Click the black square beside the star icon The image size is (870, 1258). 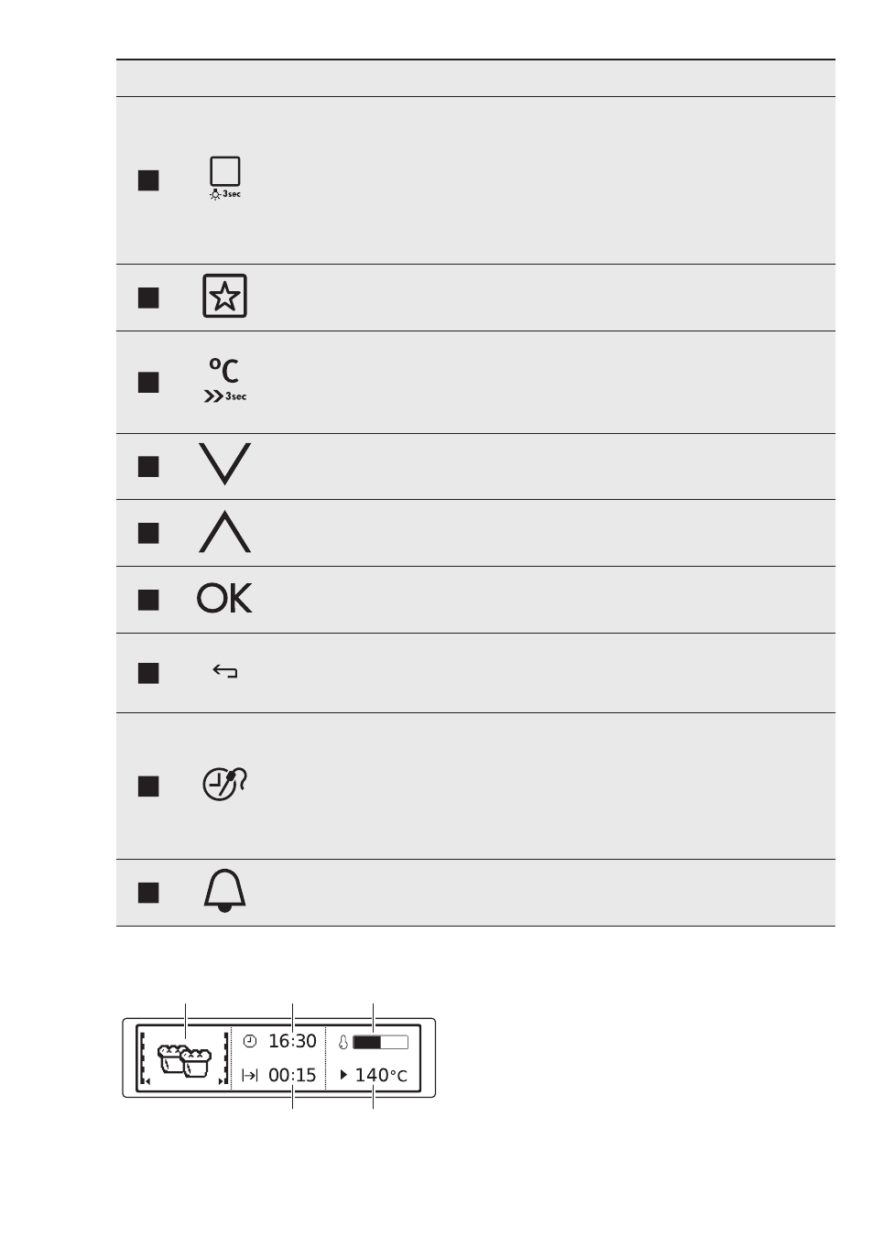148,298
